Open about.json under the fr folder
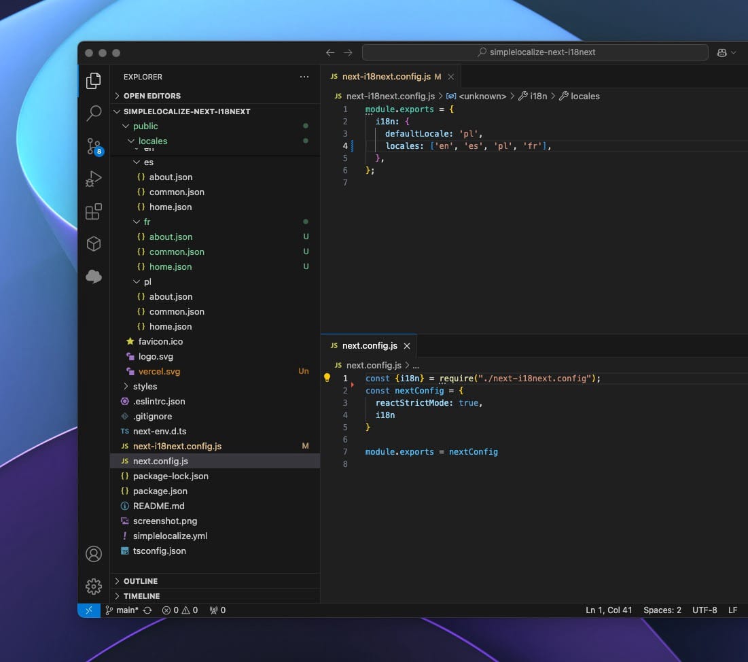 pyautogui.click(x=171, y=237)
